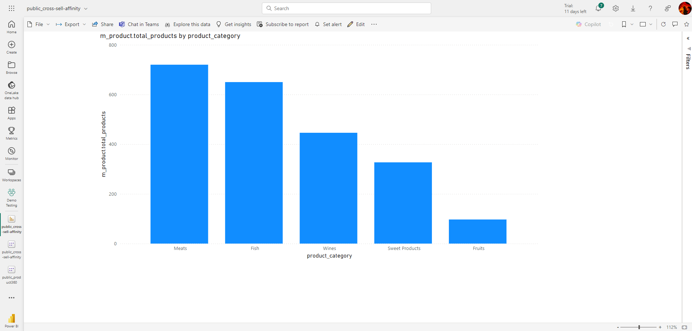Image resolution: width=692 pixels, height=331 pixels.
Task: Go to Home in the left navigation
Action: (12, 27)
